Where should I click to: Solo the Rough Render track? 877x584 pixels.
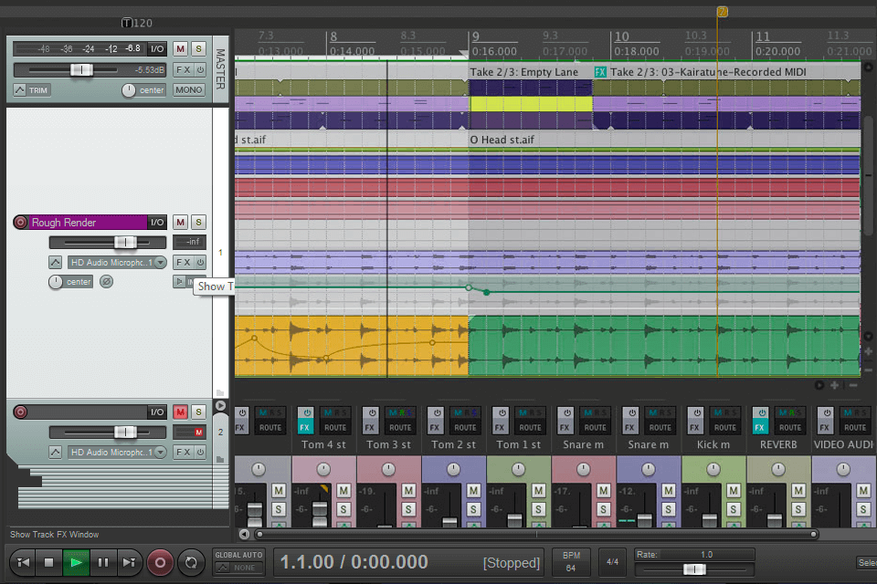[x=198, y=223]
